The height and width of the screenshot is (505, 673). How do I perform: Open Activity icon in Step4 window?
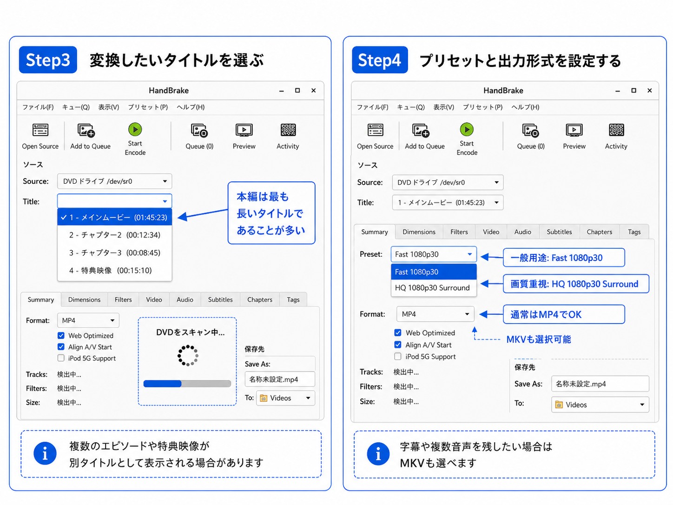pos(616,130)
